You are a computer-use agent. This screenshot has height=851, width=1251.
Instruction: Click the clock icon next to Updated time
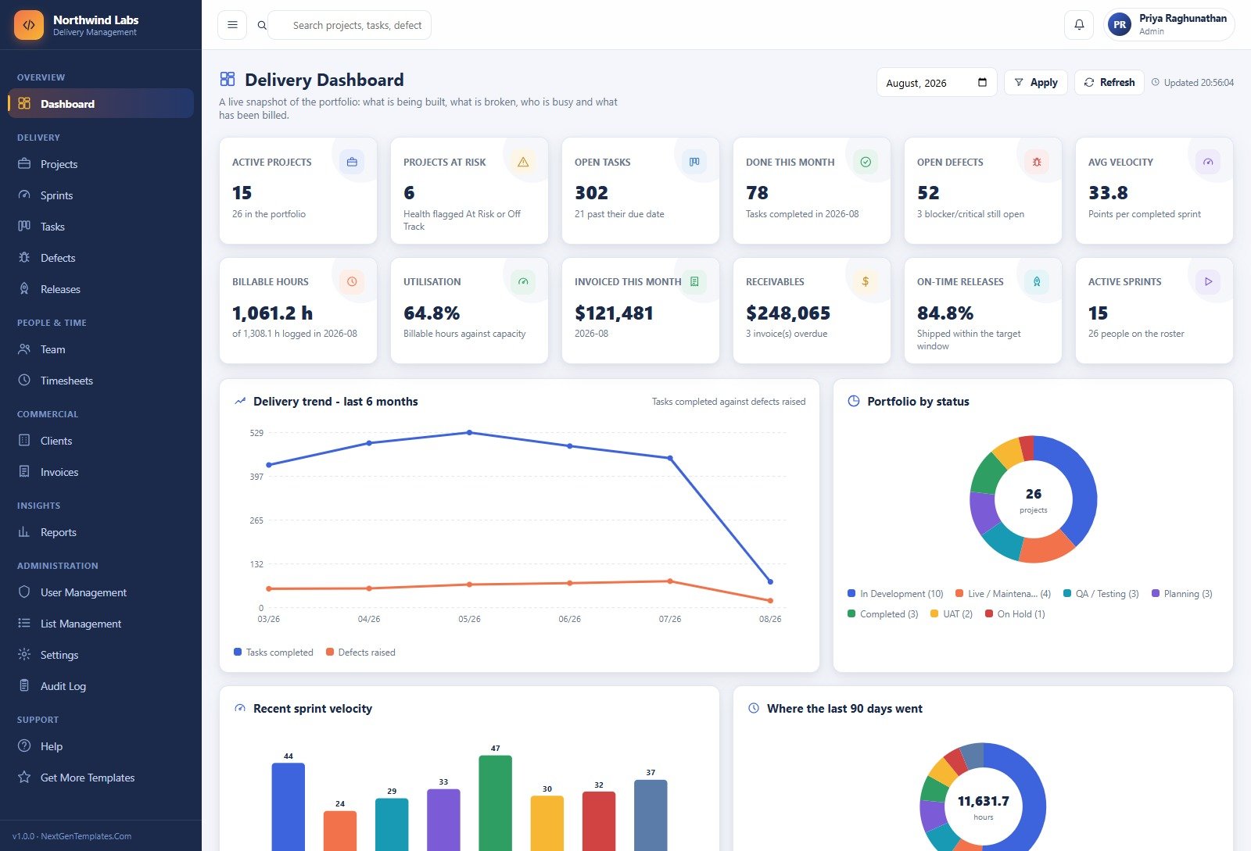(1156, 82)
